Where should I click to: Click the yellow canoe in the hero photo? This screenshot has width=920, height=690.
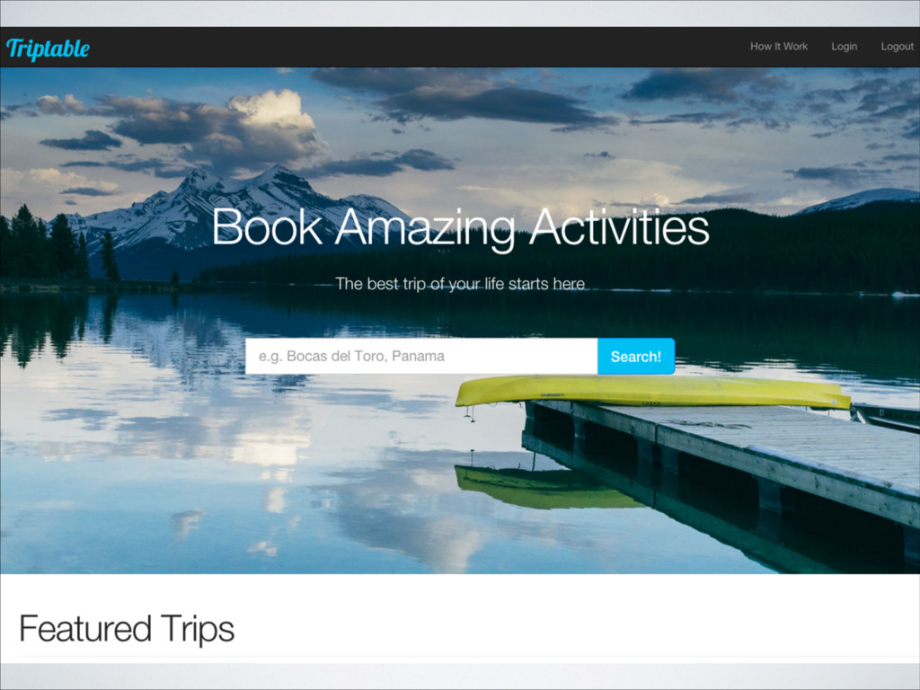[651, 392]
